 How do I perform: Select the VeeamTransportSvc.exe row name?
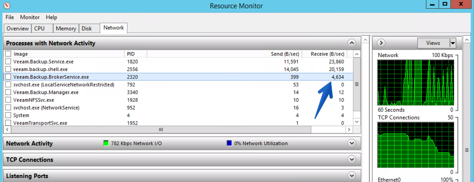coord(40,123)
